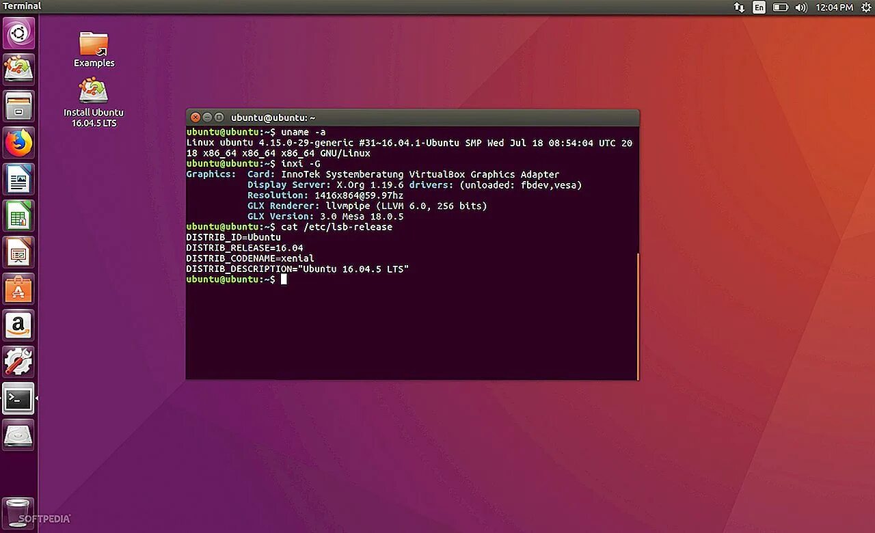Open the Files manager in launcher
The height and width of the screenshot is (533, 875).
18,107
